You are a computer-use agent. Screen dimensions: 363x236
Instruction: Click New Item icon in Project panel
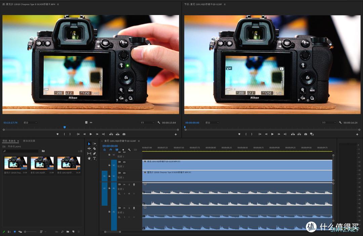point(73,231)
